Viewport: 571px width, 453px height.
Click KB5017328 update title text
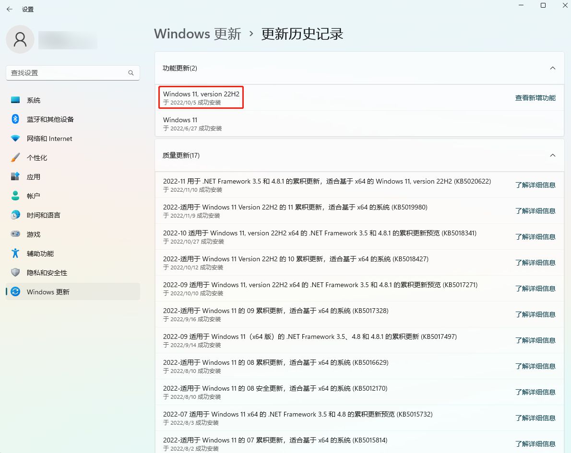[x=276, y=311]
